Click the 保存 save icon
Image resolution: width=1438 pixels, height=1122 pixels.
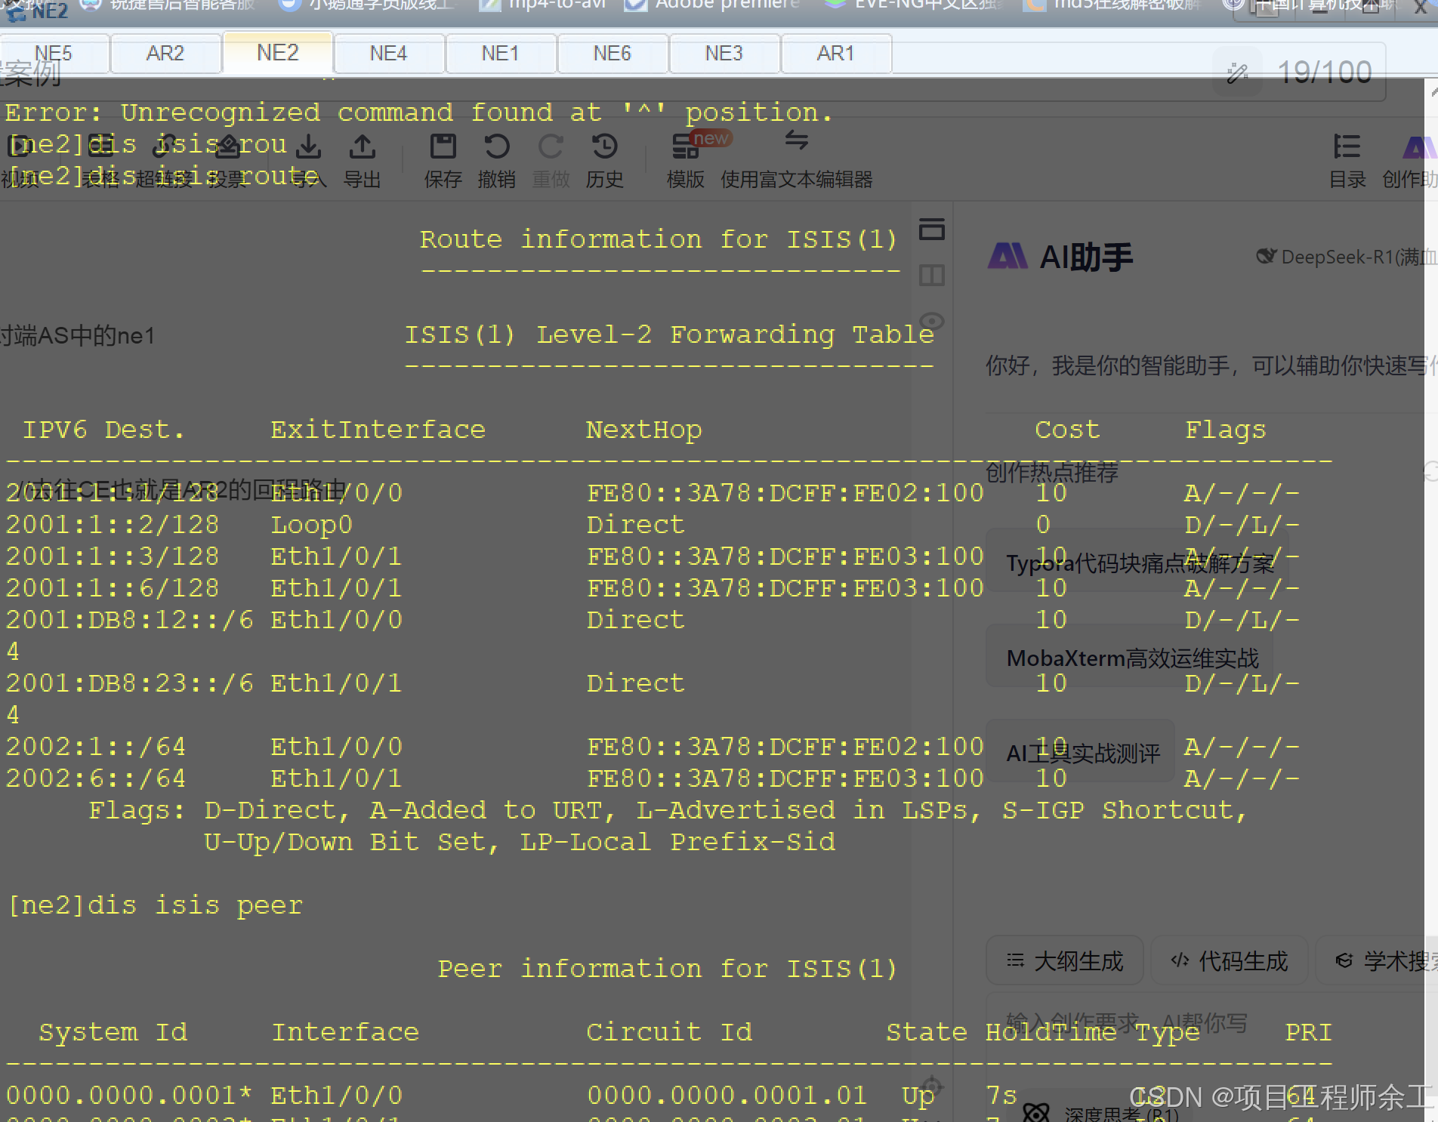click(x=443, y=161)
